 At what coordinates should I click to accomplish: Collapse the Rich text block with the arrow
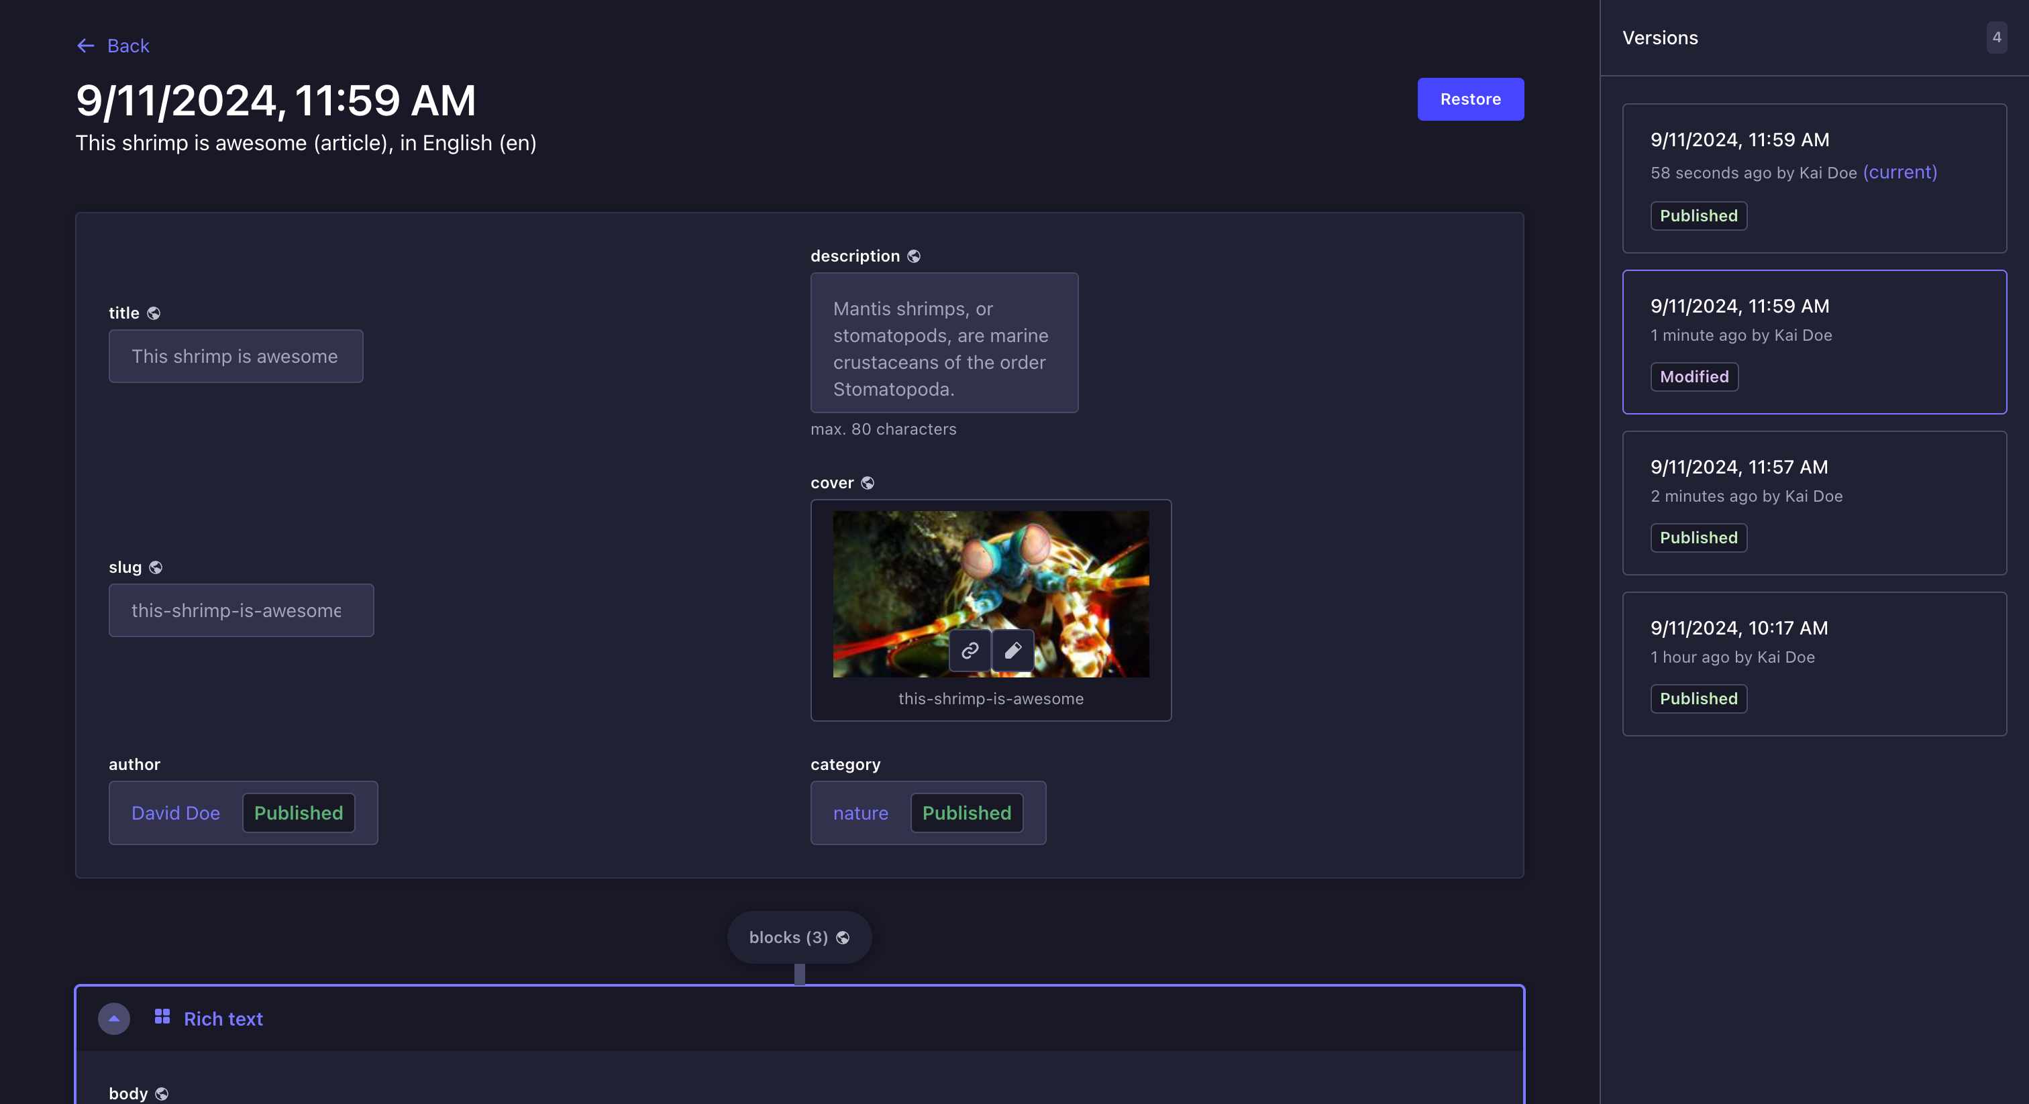[x=113, y=1018]
